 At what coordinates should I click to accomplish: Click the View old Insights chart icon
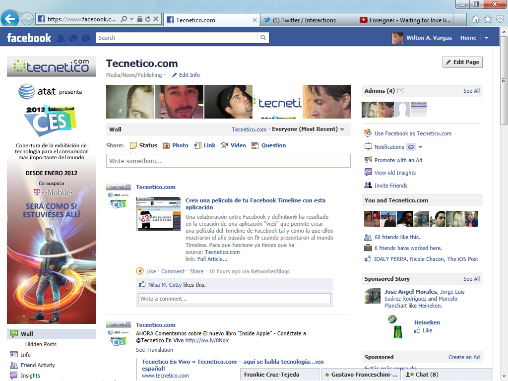point(368,172)
